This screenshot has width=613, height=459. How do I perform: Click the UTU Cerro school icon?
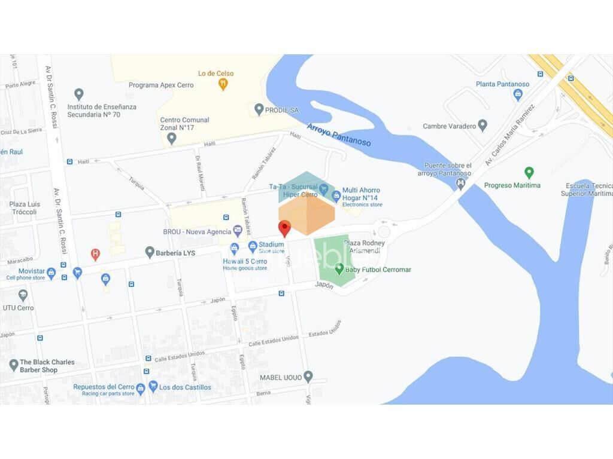pos(23,295)
